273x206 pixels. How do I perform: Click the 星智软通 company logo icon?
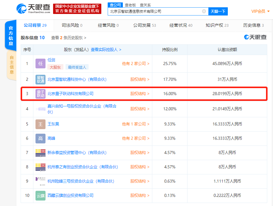pos(40,79)
